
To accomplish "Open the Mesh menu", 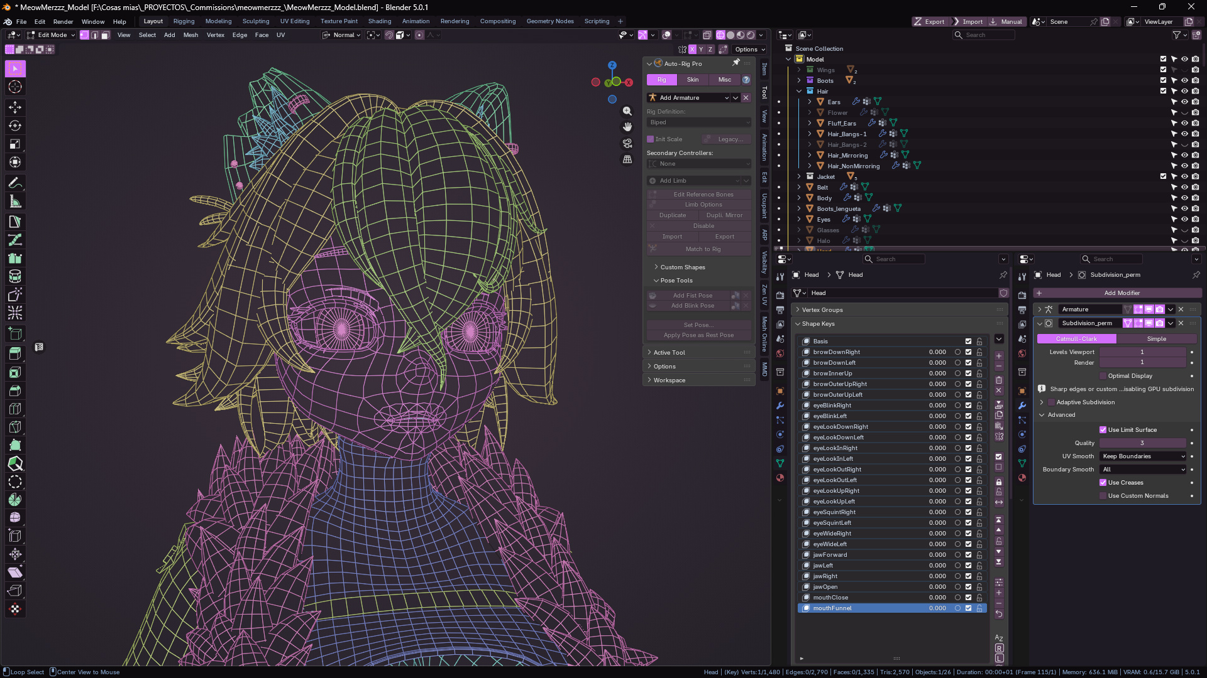I will tap(190, 35).
